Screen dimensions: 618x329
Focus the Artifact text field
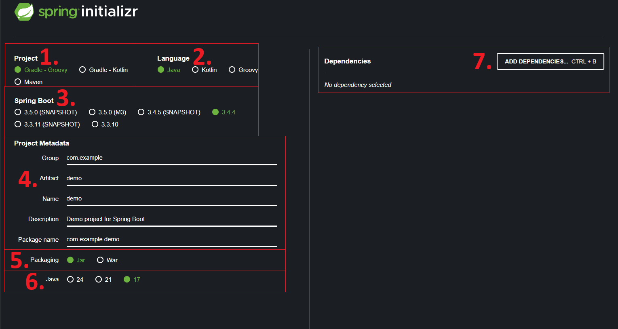[x=171, y=179]
